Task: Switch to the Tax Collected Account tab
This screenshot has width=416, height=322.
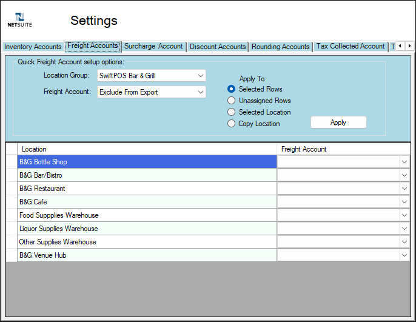Action: click(351, 47)
